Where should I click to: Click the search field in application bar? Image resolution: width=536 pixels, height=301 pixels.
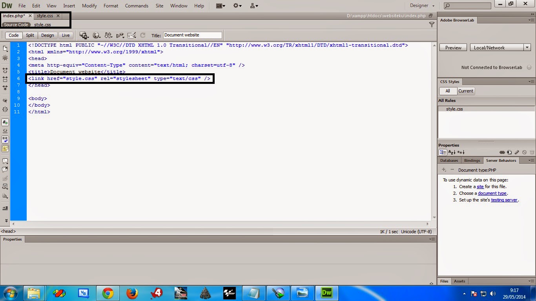click(467, 6)
